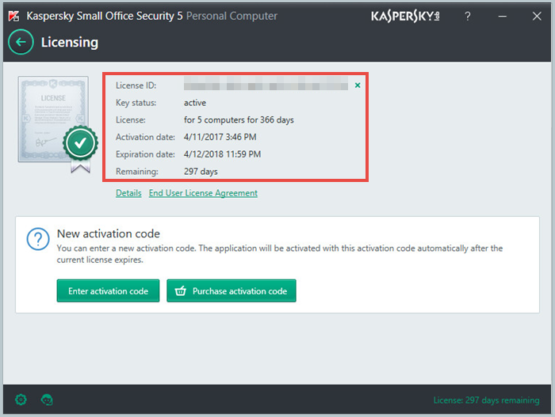Click the 'Key status:' label
This screenshot has width=555, height=417.
[136, 103]
